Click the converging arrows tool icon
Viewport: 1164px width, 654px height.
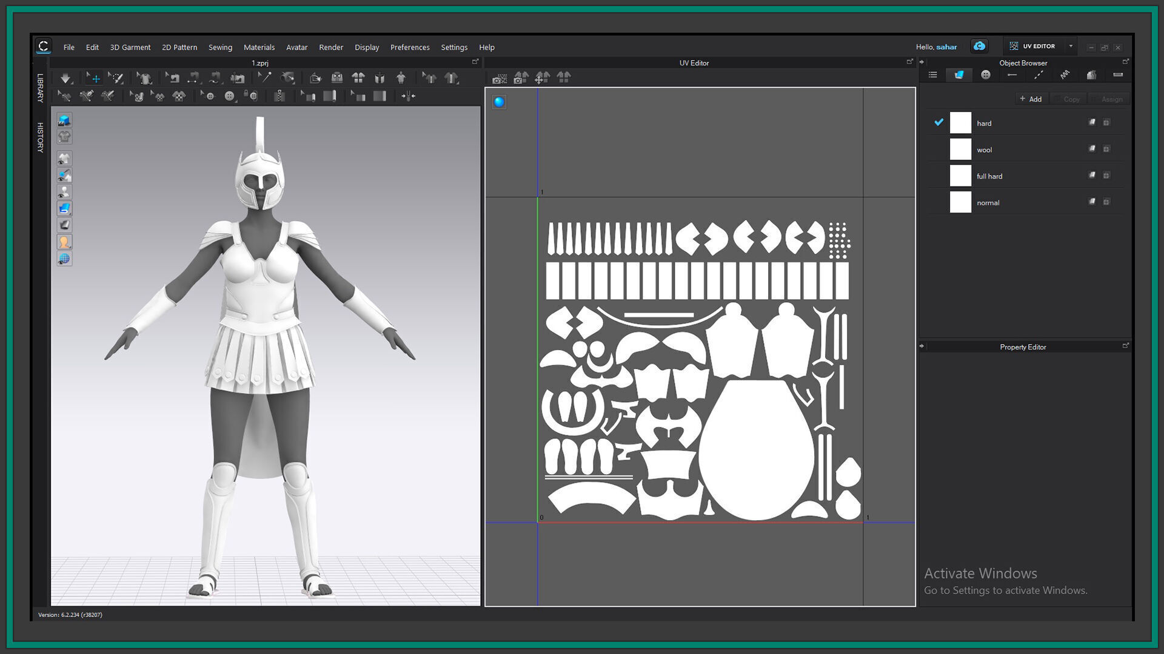pos(408,96)
